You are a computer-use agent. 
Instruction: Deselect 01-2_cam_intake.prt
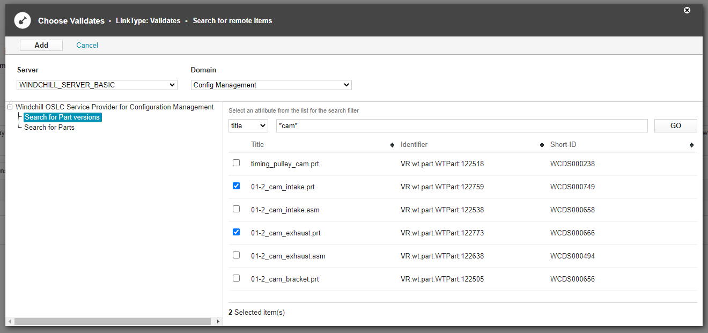coord(236,186)
